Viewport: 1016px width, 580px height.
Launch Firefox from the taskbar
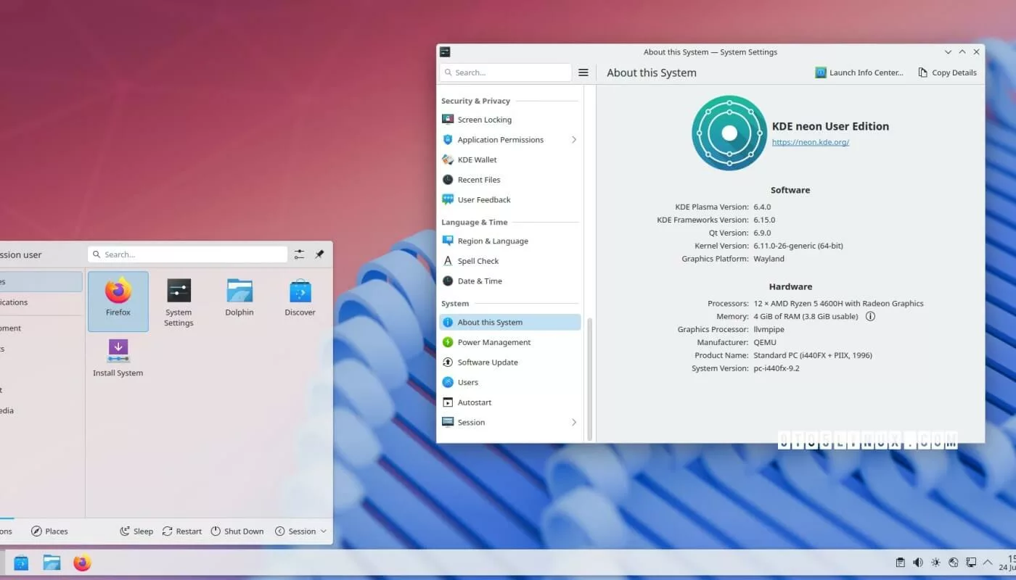(82, 563)
